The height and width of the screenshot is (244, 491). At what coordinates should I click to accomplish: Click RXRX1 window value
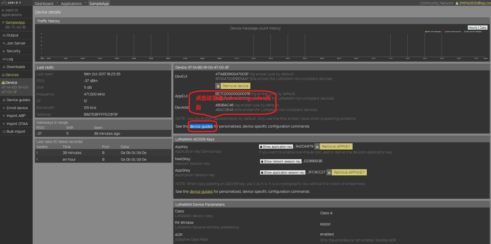coord(325,224)
